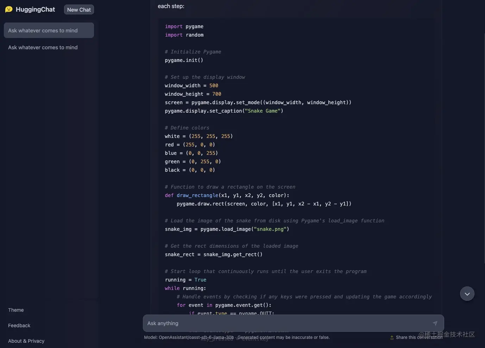Click the share upload arrow icon
The width and height of the screenshot is (485, 348).
(392, 337)
